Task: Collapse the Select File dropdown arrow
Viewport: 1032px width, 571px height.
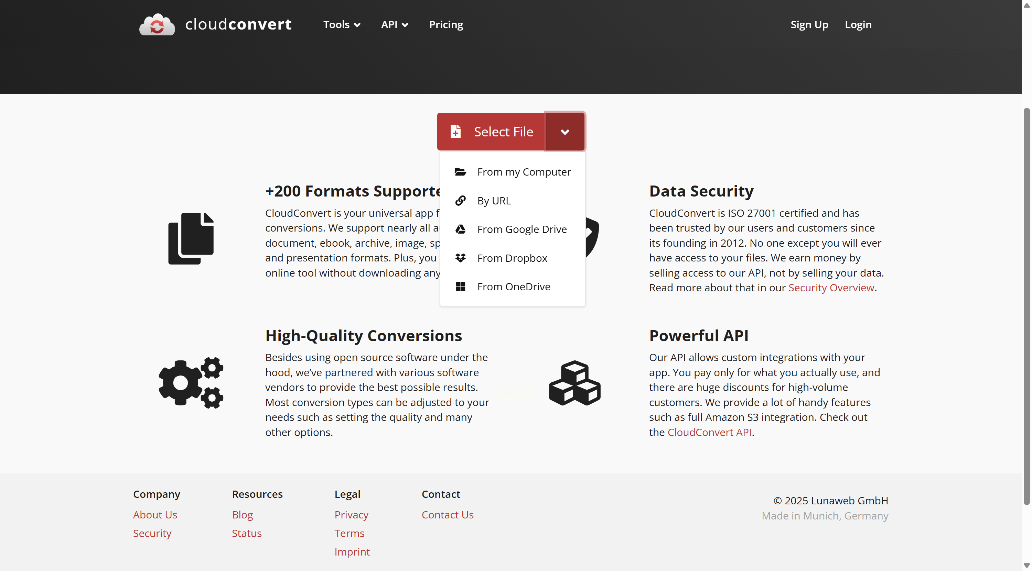Action: pyautogui.click(x=565, y=132)
